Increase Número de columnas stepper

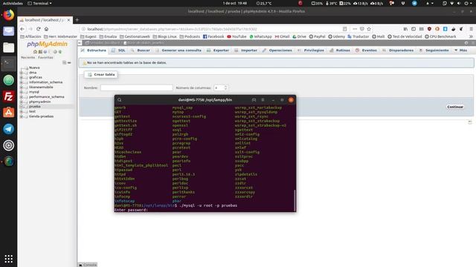225,86
